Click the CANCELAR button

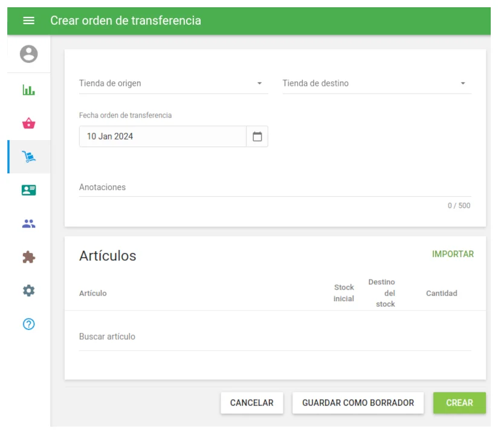tap(252, 403)
